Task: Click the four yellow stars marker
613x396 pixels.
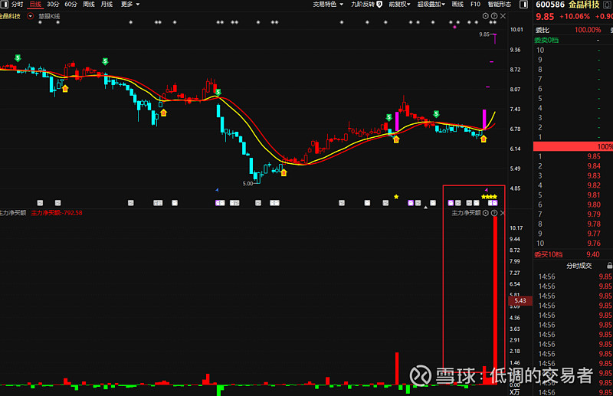Action: pyautogui.click(x=489, y=197)
